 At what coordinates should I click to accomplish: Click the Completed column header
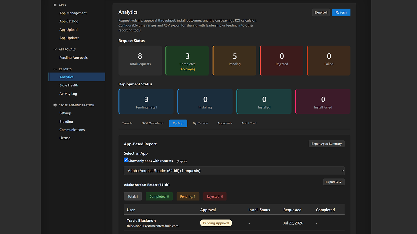point(325,210)
